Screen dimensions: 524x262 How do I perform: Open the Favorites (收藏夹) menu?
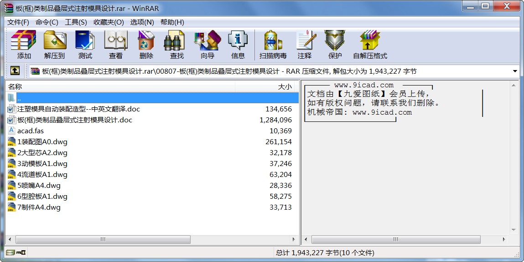[x=109, y=22]
